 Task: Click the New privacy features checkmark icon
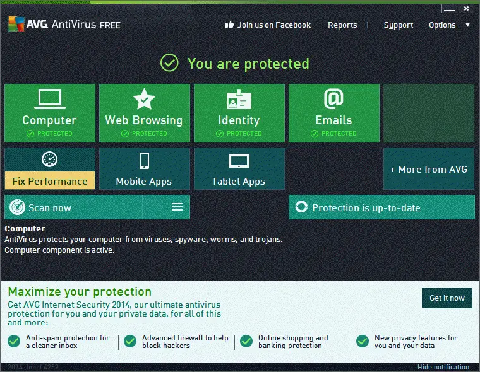pyautogui.click(x=363, y=341)
